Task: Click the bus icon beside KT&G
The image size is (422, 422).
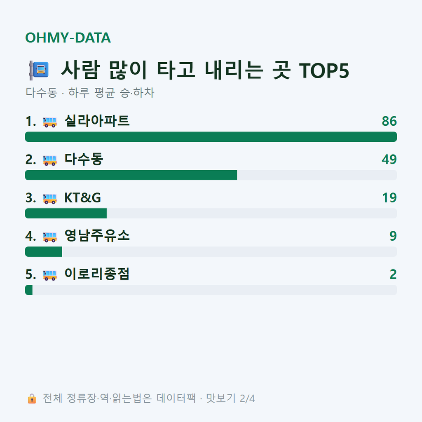Action: (50, 199)
